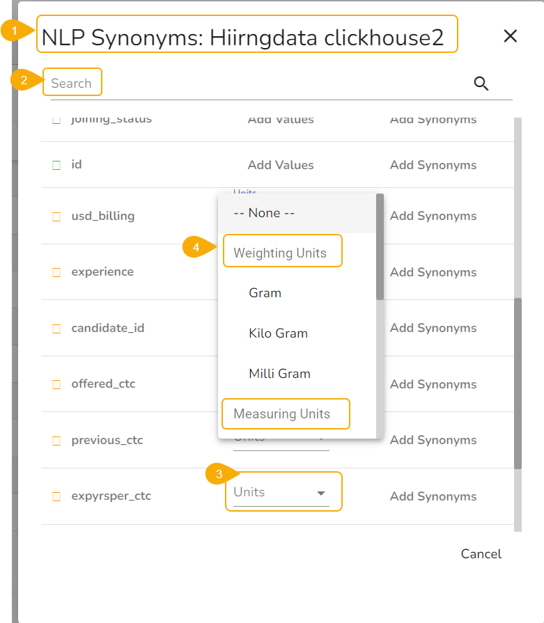Click Add Values for the id row
This screenshot has height=623, width=544.
pyautogui.click(x=281, y=165)
